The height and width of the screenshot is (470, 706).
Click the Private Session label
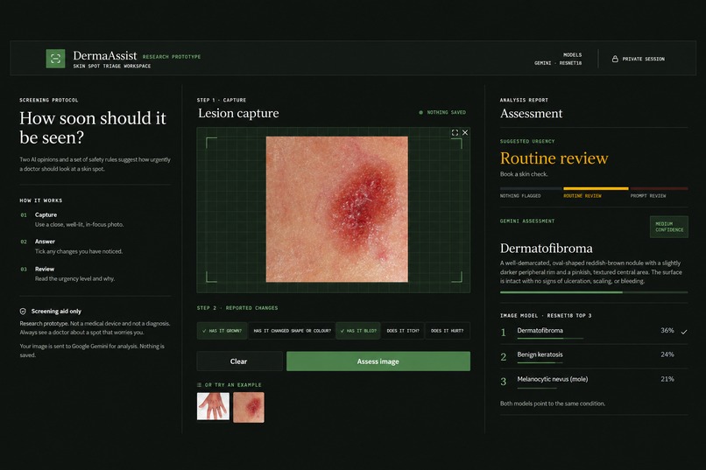(x=644, y=59)
